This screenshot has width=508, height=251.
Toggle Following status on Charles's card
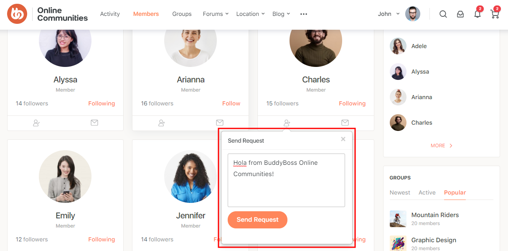click(x=352, y=103)
